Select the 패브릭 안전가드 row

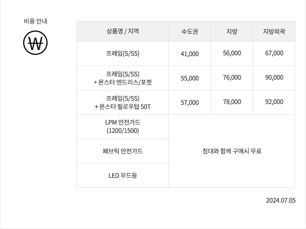point(122,151)
